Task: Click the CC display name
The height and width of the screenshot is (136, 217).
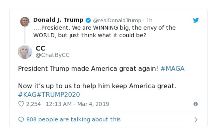Action: coord(40,48)
